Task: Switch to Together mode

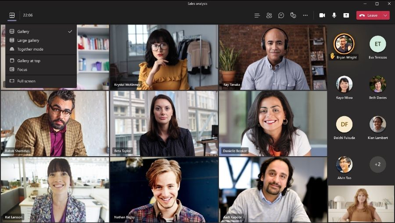Action: click(41, 49)
